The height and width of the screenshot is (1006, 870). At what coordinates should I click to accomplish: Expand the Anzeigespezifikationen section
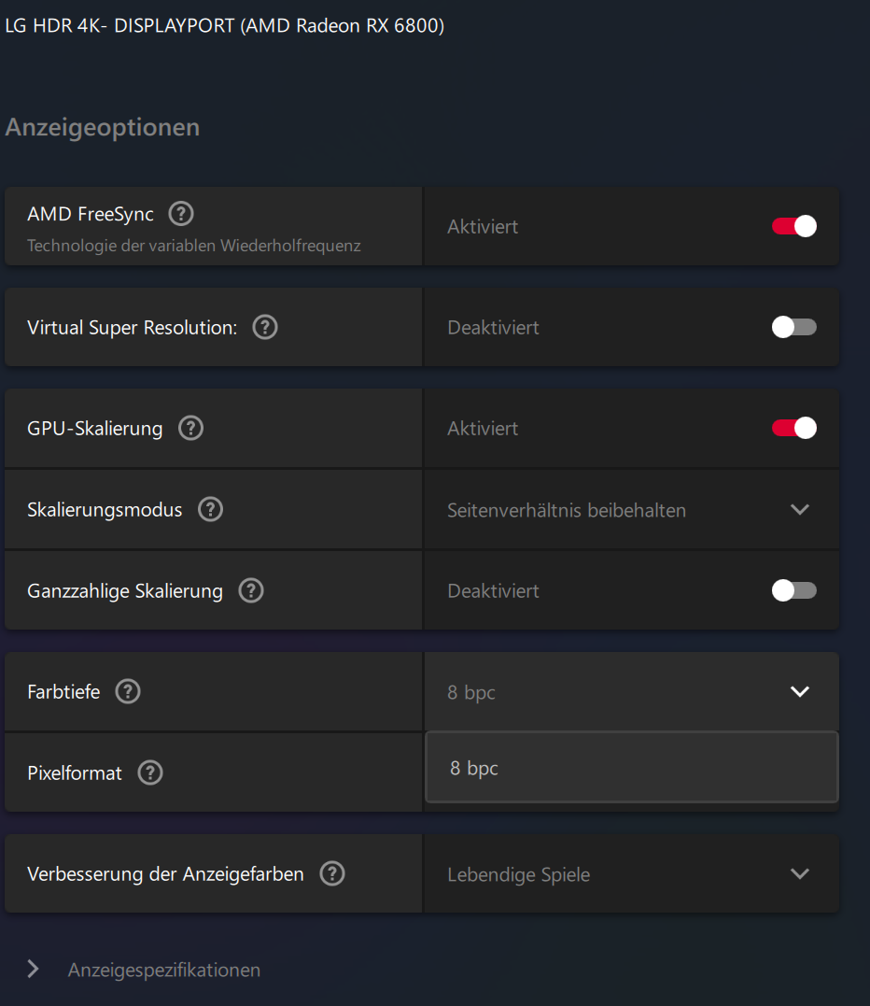[34, 969]
